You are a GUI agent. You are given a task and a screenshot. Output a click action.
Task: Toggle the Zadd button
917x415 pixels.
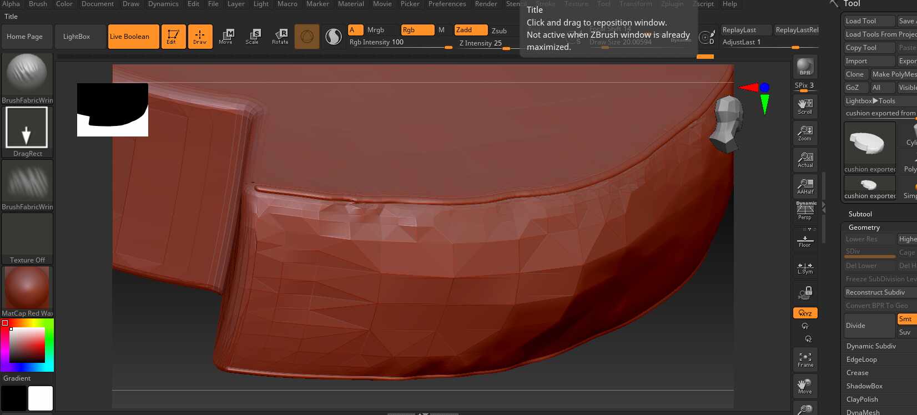tap(471, 30)
